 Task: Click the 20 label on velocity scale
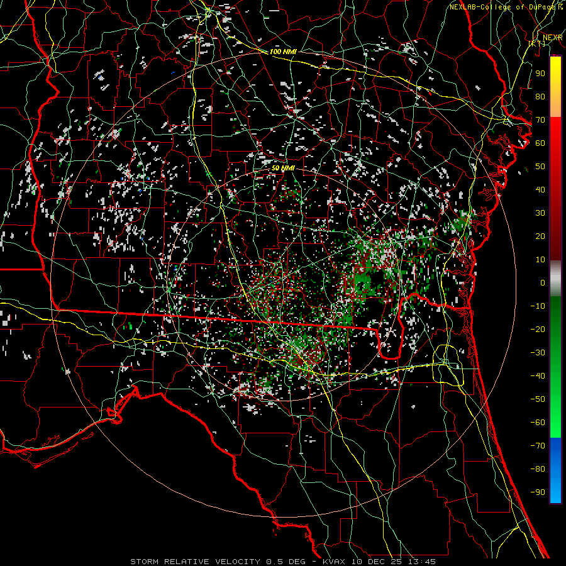coord(540,236)
